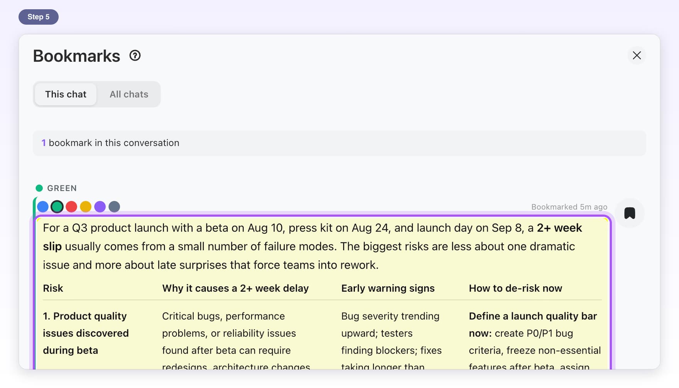Pick the blue bookmark color

(x=43, y=207)
